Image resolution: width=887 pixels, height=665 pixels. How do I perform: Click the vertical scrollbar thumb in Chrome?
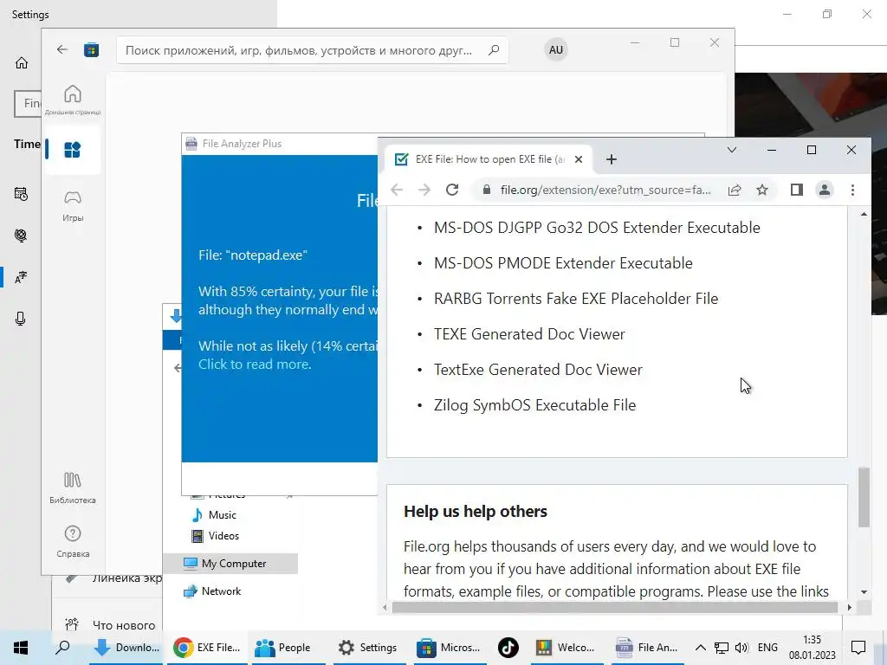[x=864, y=497]
